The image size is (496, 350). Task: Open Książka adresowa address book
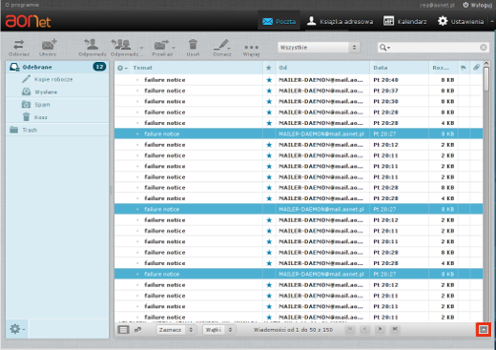(340, 21)
